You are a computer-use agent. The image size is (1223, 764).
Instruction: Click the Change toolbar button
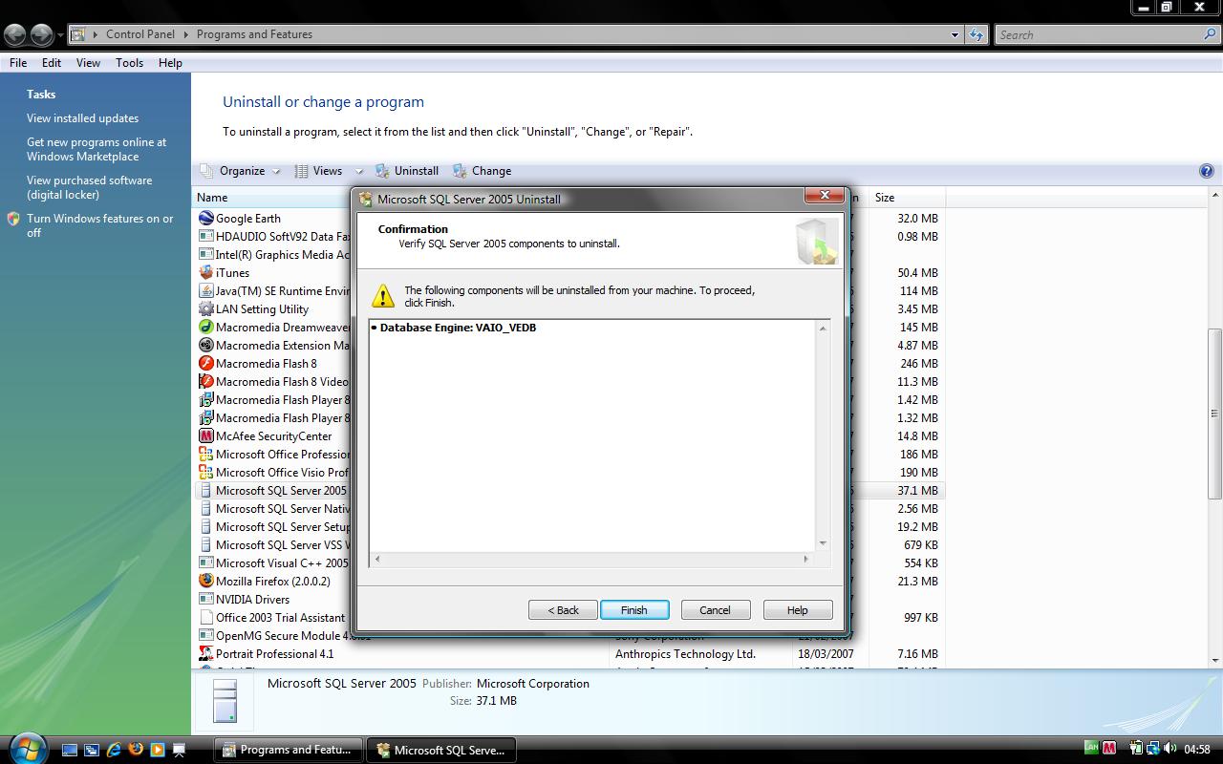coord(483,171)
